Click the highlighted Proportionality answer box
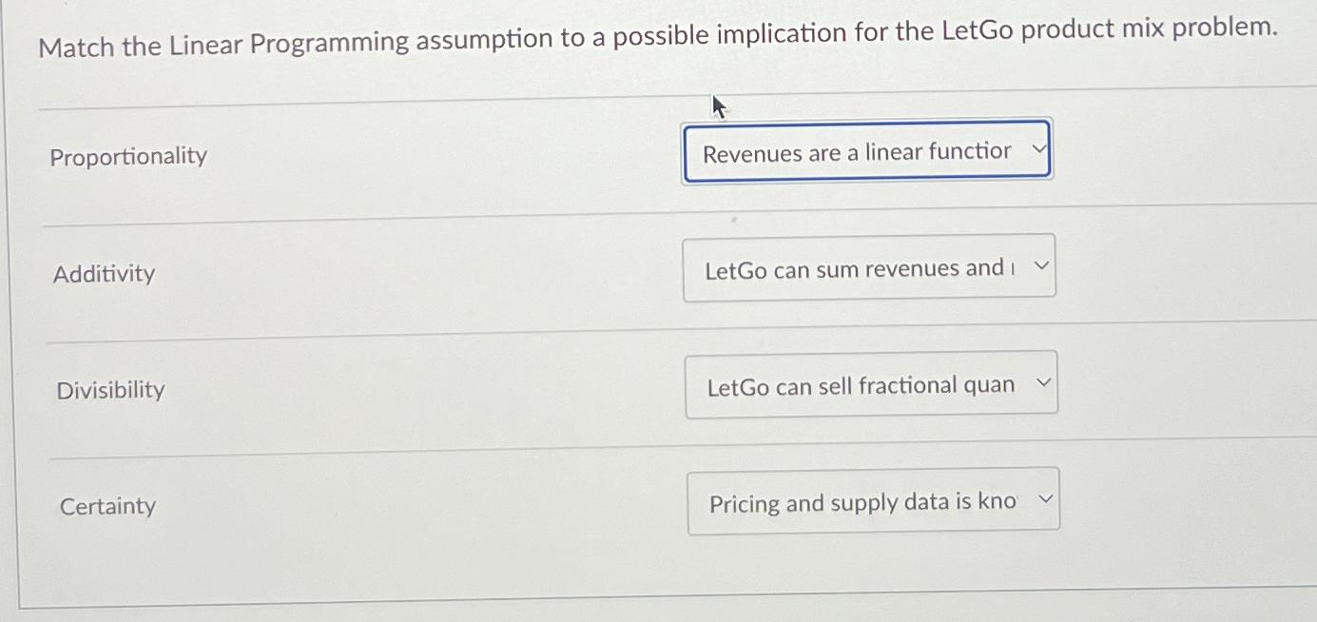1317x622 pixels. click(865, 149)
